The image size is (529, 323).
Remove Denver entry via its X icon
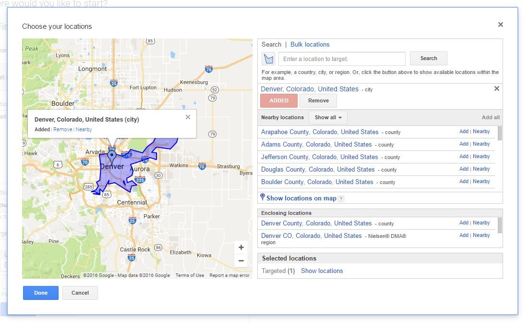497,88
